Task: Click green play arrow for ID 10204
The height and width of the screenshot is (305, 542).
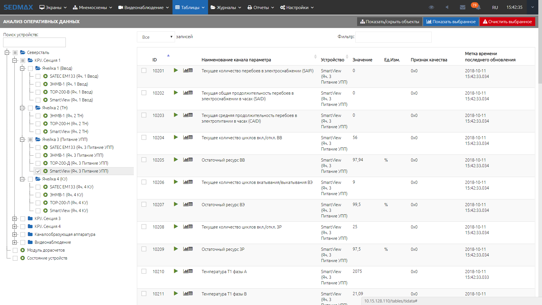Action: click(x=176, y=137)
